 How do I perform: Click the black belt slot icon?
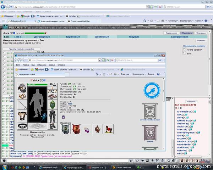[22, 126]
